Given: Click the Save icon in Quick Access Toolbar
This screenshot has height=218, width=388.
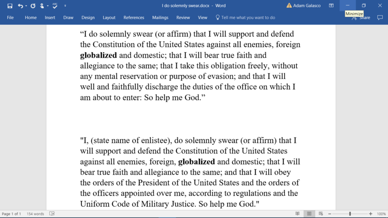Looking at the screenshot, I should pyautogui.click(x=10, y=6).
